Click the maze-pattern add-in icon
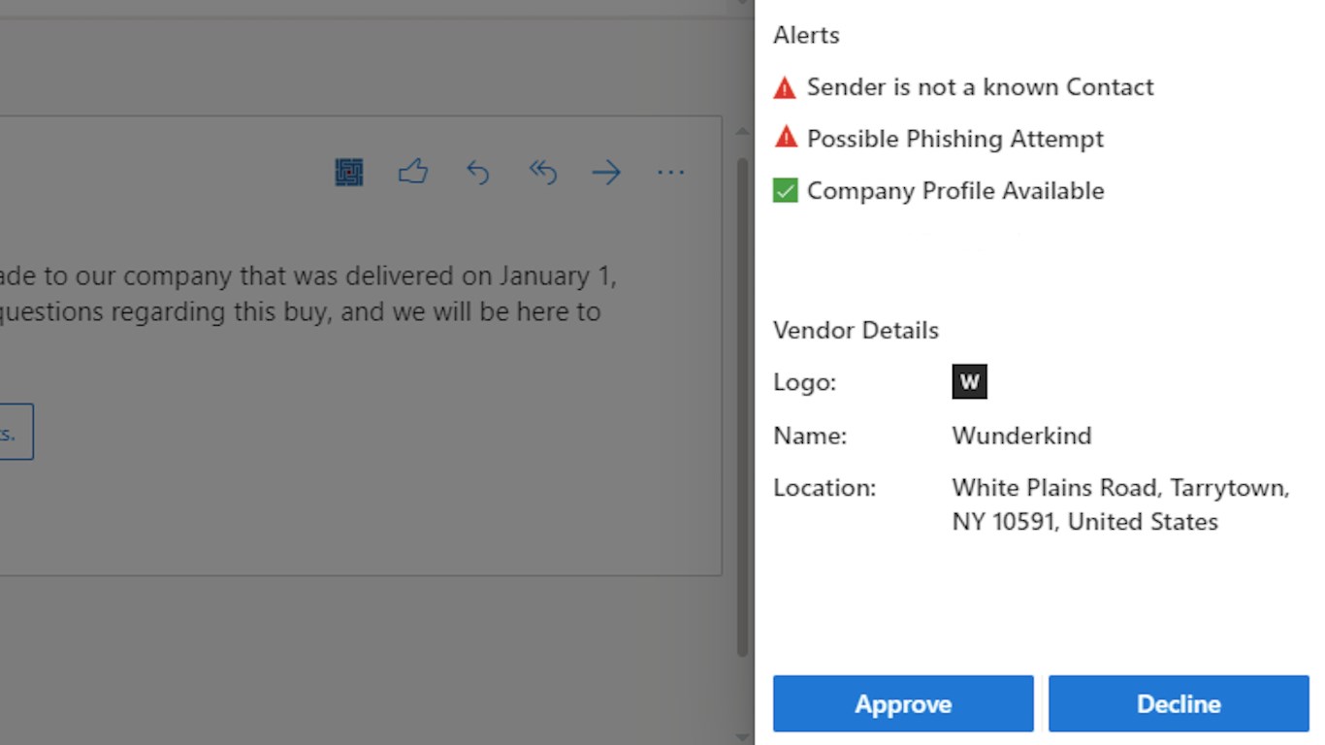Image resolution: width=1325 pixels, height=745 pixels. (x=348, y=173)
